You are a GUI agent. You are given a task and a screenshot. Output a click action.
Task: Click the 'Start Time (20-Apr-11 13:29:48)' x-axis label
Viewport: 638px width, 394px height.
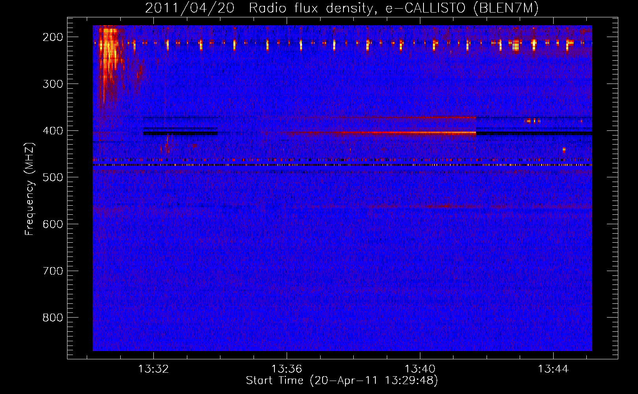click(342, 381)
